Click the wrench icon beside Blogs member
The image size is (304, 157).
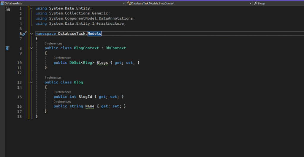(x=255, y=3)
